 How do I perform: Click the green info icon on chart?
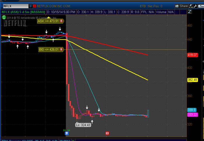tap(4, 17)
